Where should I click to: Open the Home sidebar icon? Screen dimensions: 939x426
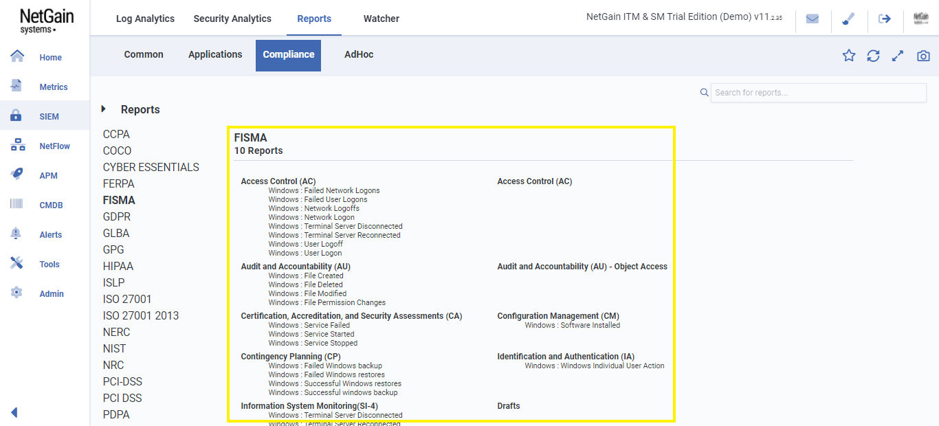click(17, 56)
